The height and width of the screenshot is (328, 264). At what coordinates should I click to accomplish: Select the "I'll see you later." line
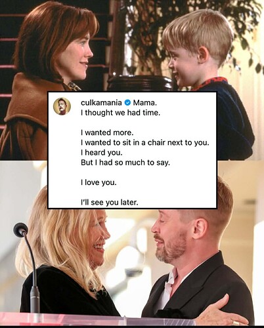tap(110, 202)
